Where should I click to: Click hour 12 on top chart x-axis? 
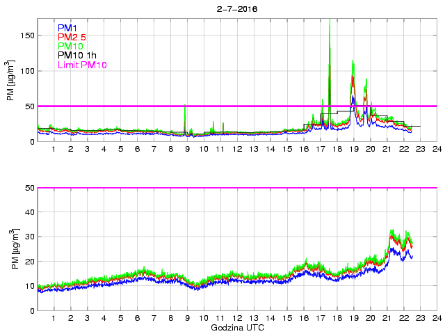click(236, 150)
